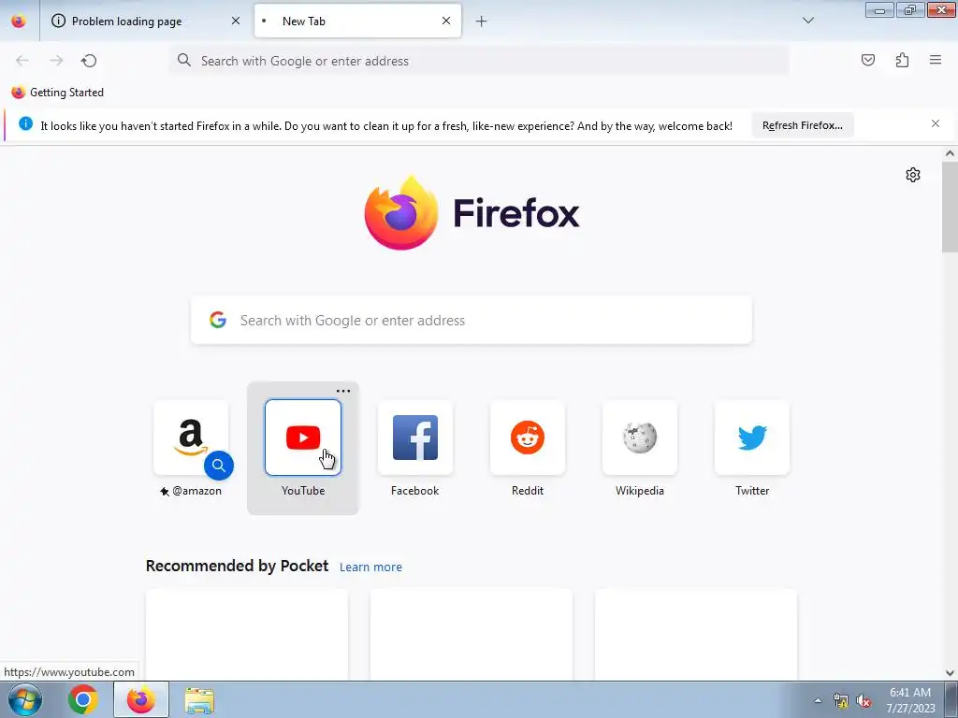The height and width of the screenshot is (718, 958).
Task: Open the YouTube shortcut tile
Action: [303, 438]
